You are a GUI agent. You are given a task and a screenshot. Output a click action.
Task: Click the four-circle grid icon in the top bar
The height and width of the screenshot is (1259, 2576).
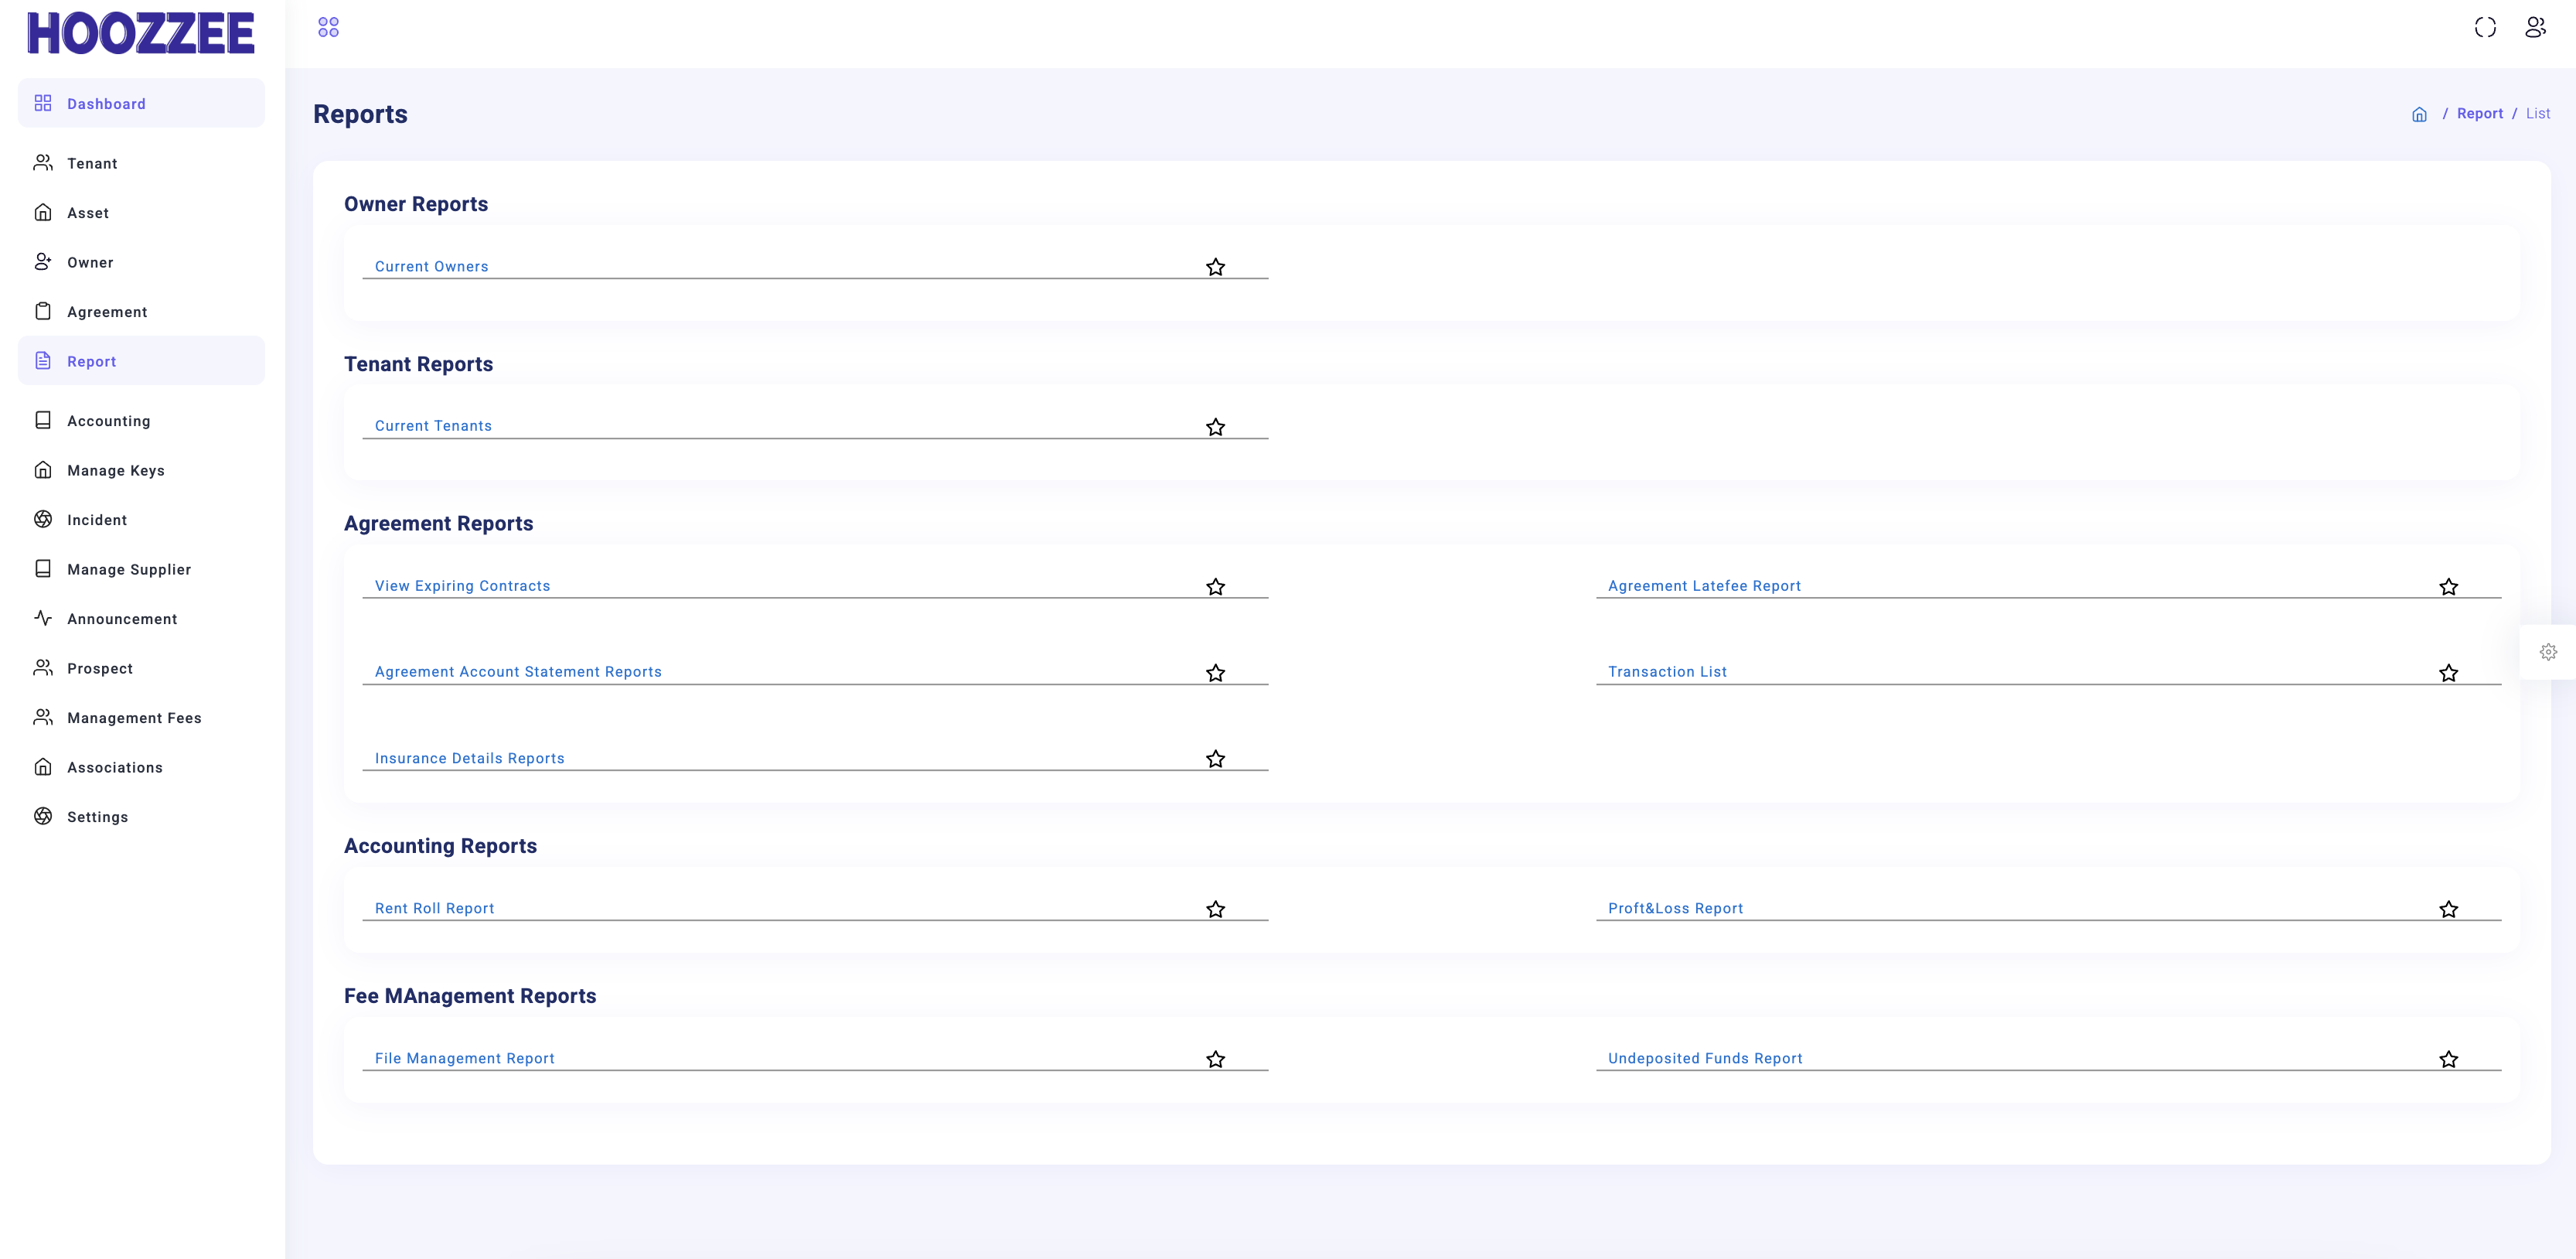(x=328, y=27)
